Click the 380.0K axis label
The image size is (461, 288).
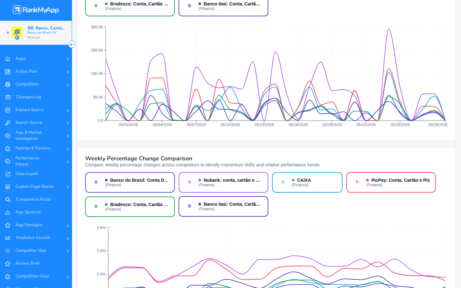tap(97, 27)
